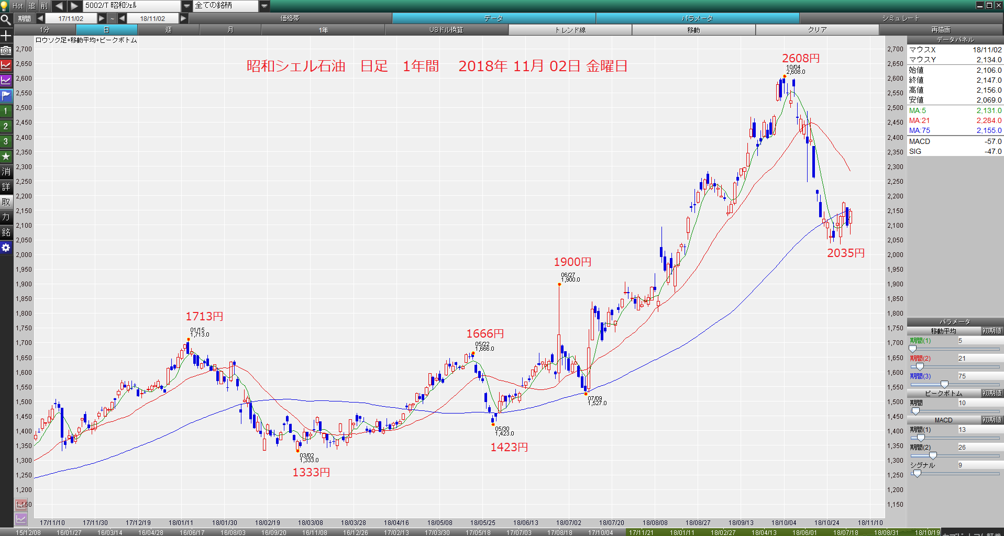Open settings with the gear icon
The image size is (1004, 536).
point(6,248)
